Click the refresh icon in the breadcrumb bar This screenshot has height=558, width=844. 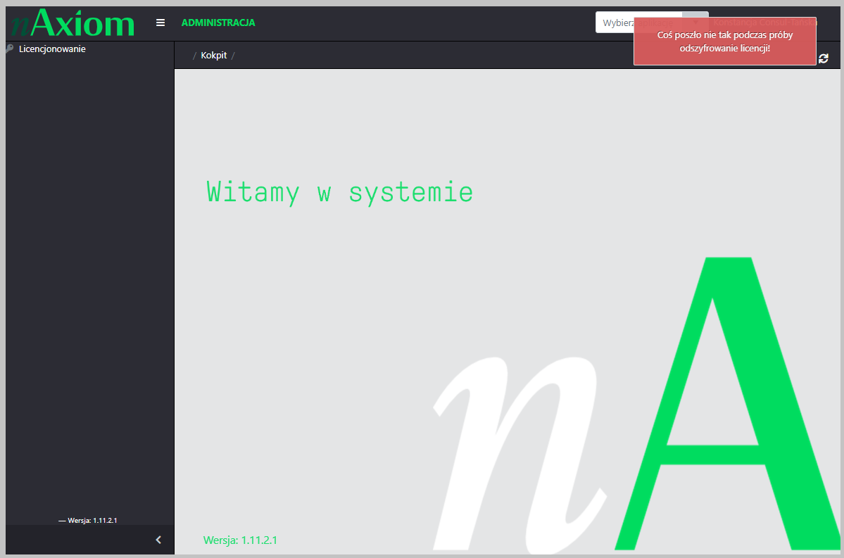tap(824, 58)
